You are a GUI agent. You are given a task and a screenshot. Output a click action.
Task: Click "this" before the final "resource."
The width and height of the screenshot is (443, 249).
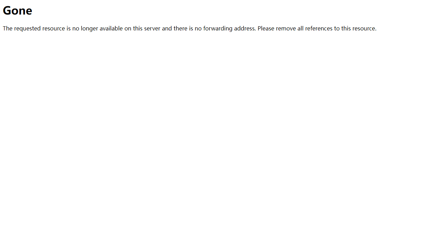coord(346,28)
